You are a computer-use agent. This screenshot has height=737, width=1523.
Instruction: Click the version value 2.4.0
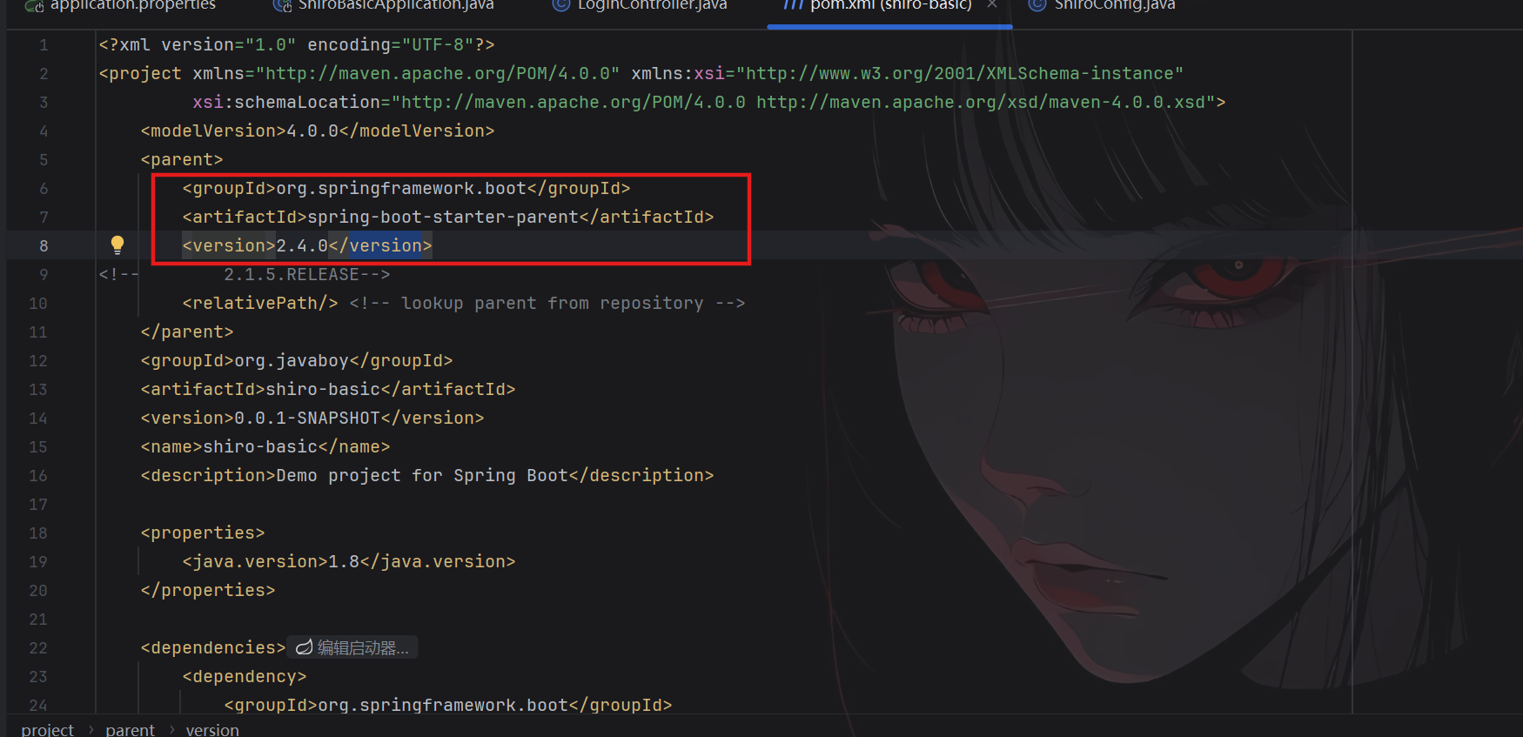pos(302,245)
